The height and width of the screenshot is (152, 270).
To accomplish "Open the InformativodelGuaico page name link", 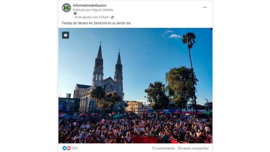I will coord(89,6).
